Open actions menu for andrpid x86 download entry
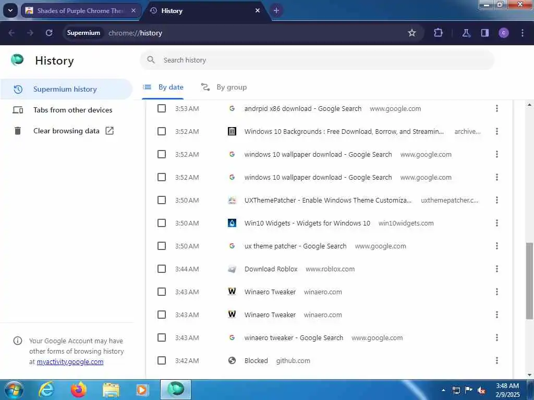This screenshot has height=400, width=534. [497, 108]
